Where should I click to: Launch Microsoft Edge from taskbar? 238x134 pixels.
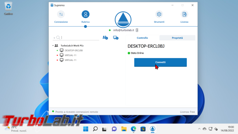click(133, 129)
